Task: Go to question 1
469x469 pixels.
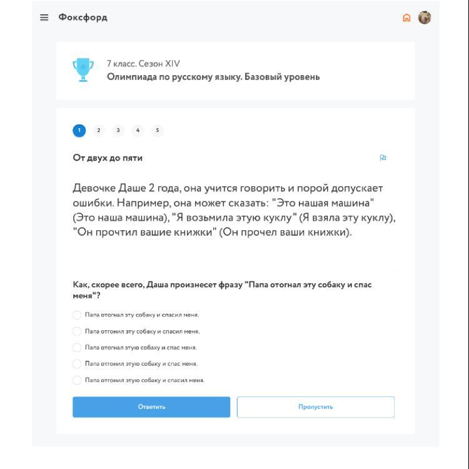Action: (79, 130)
